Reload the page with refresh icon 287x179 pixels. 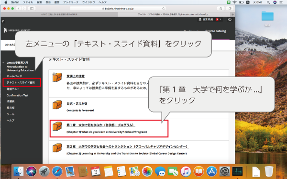(x=163, y=9)
